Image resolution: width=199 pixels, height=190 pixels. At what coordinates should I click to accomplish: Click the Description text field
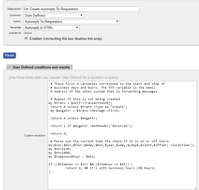coord(81,9)
